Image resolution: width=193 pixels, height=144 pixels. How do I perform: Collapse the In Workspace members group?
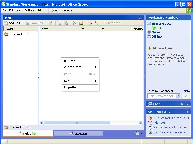click(x=149, y=24)
